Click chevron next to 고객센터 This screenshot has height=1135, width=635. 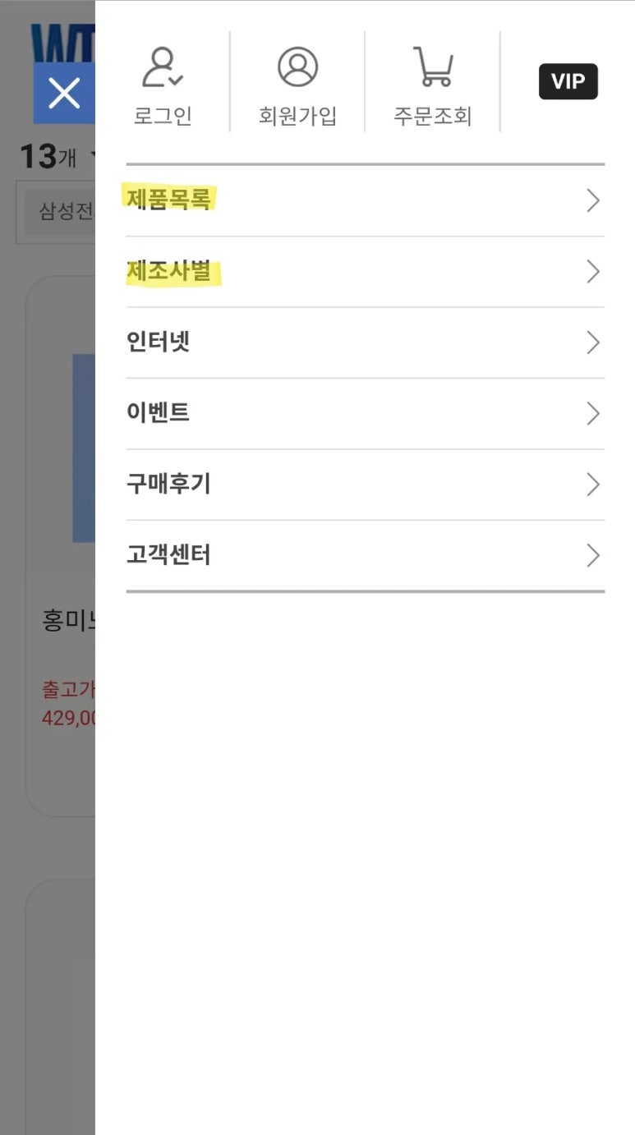click(x=592, y=556)
